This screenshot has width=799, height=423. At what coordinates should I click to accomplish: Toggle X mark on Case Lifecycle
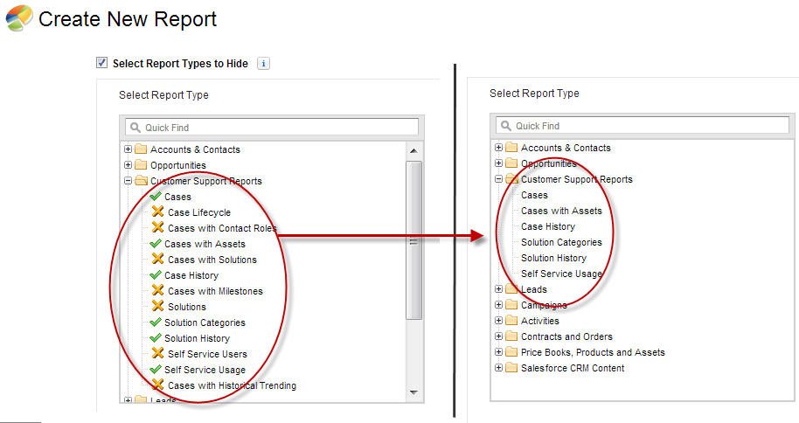pyautogui.click(x=158, y=211)
